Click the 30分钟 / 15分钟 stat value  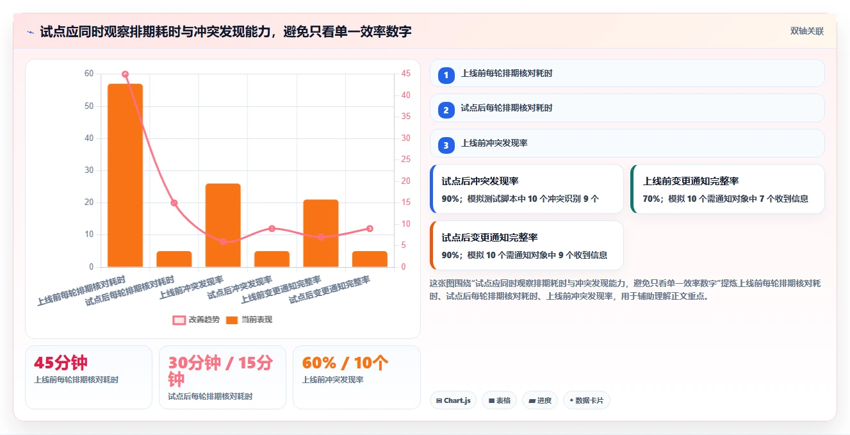(x=222, y=370)
